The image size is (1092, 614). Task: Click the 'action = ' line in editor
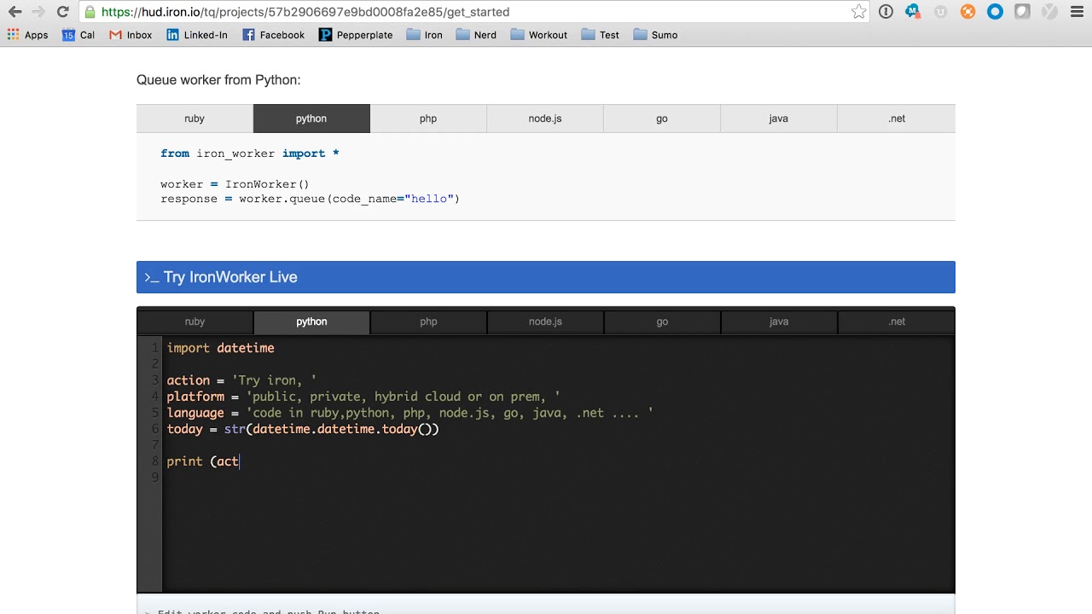(241, 380)
